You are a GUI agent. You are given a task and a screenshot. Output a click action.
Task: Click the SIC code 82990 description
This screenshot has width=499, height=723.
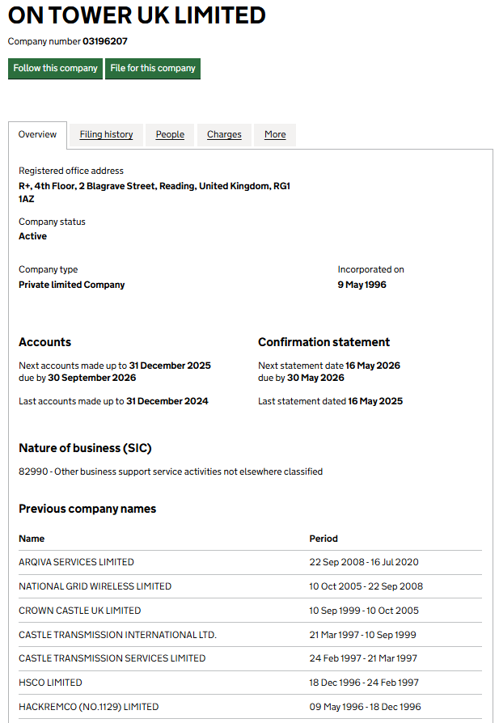(x=171, y=471)
